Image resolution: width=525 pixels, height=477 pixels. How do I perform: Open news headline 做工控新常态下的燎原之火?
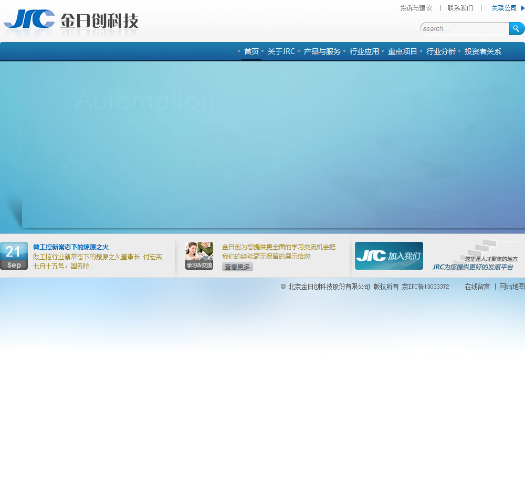point(71,247)
